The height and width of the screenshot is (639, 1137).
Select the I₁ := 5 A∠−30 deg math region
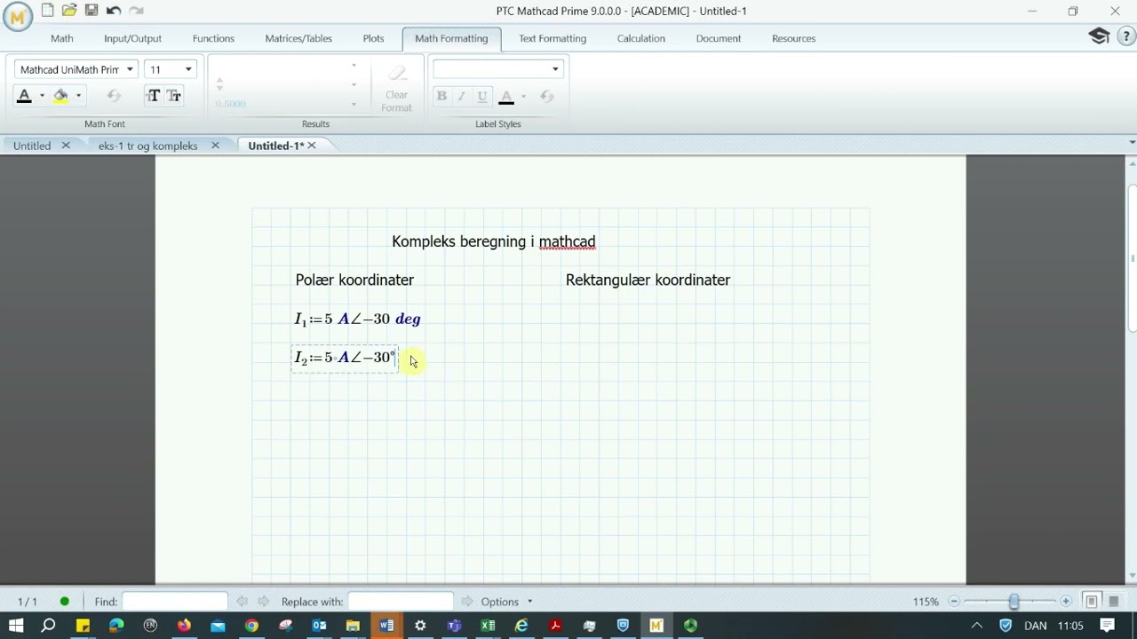point(357,319)
